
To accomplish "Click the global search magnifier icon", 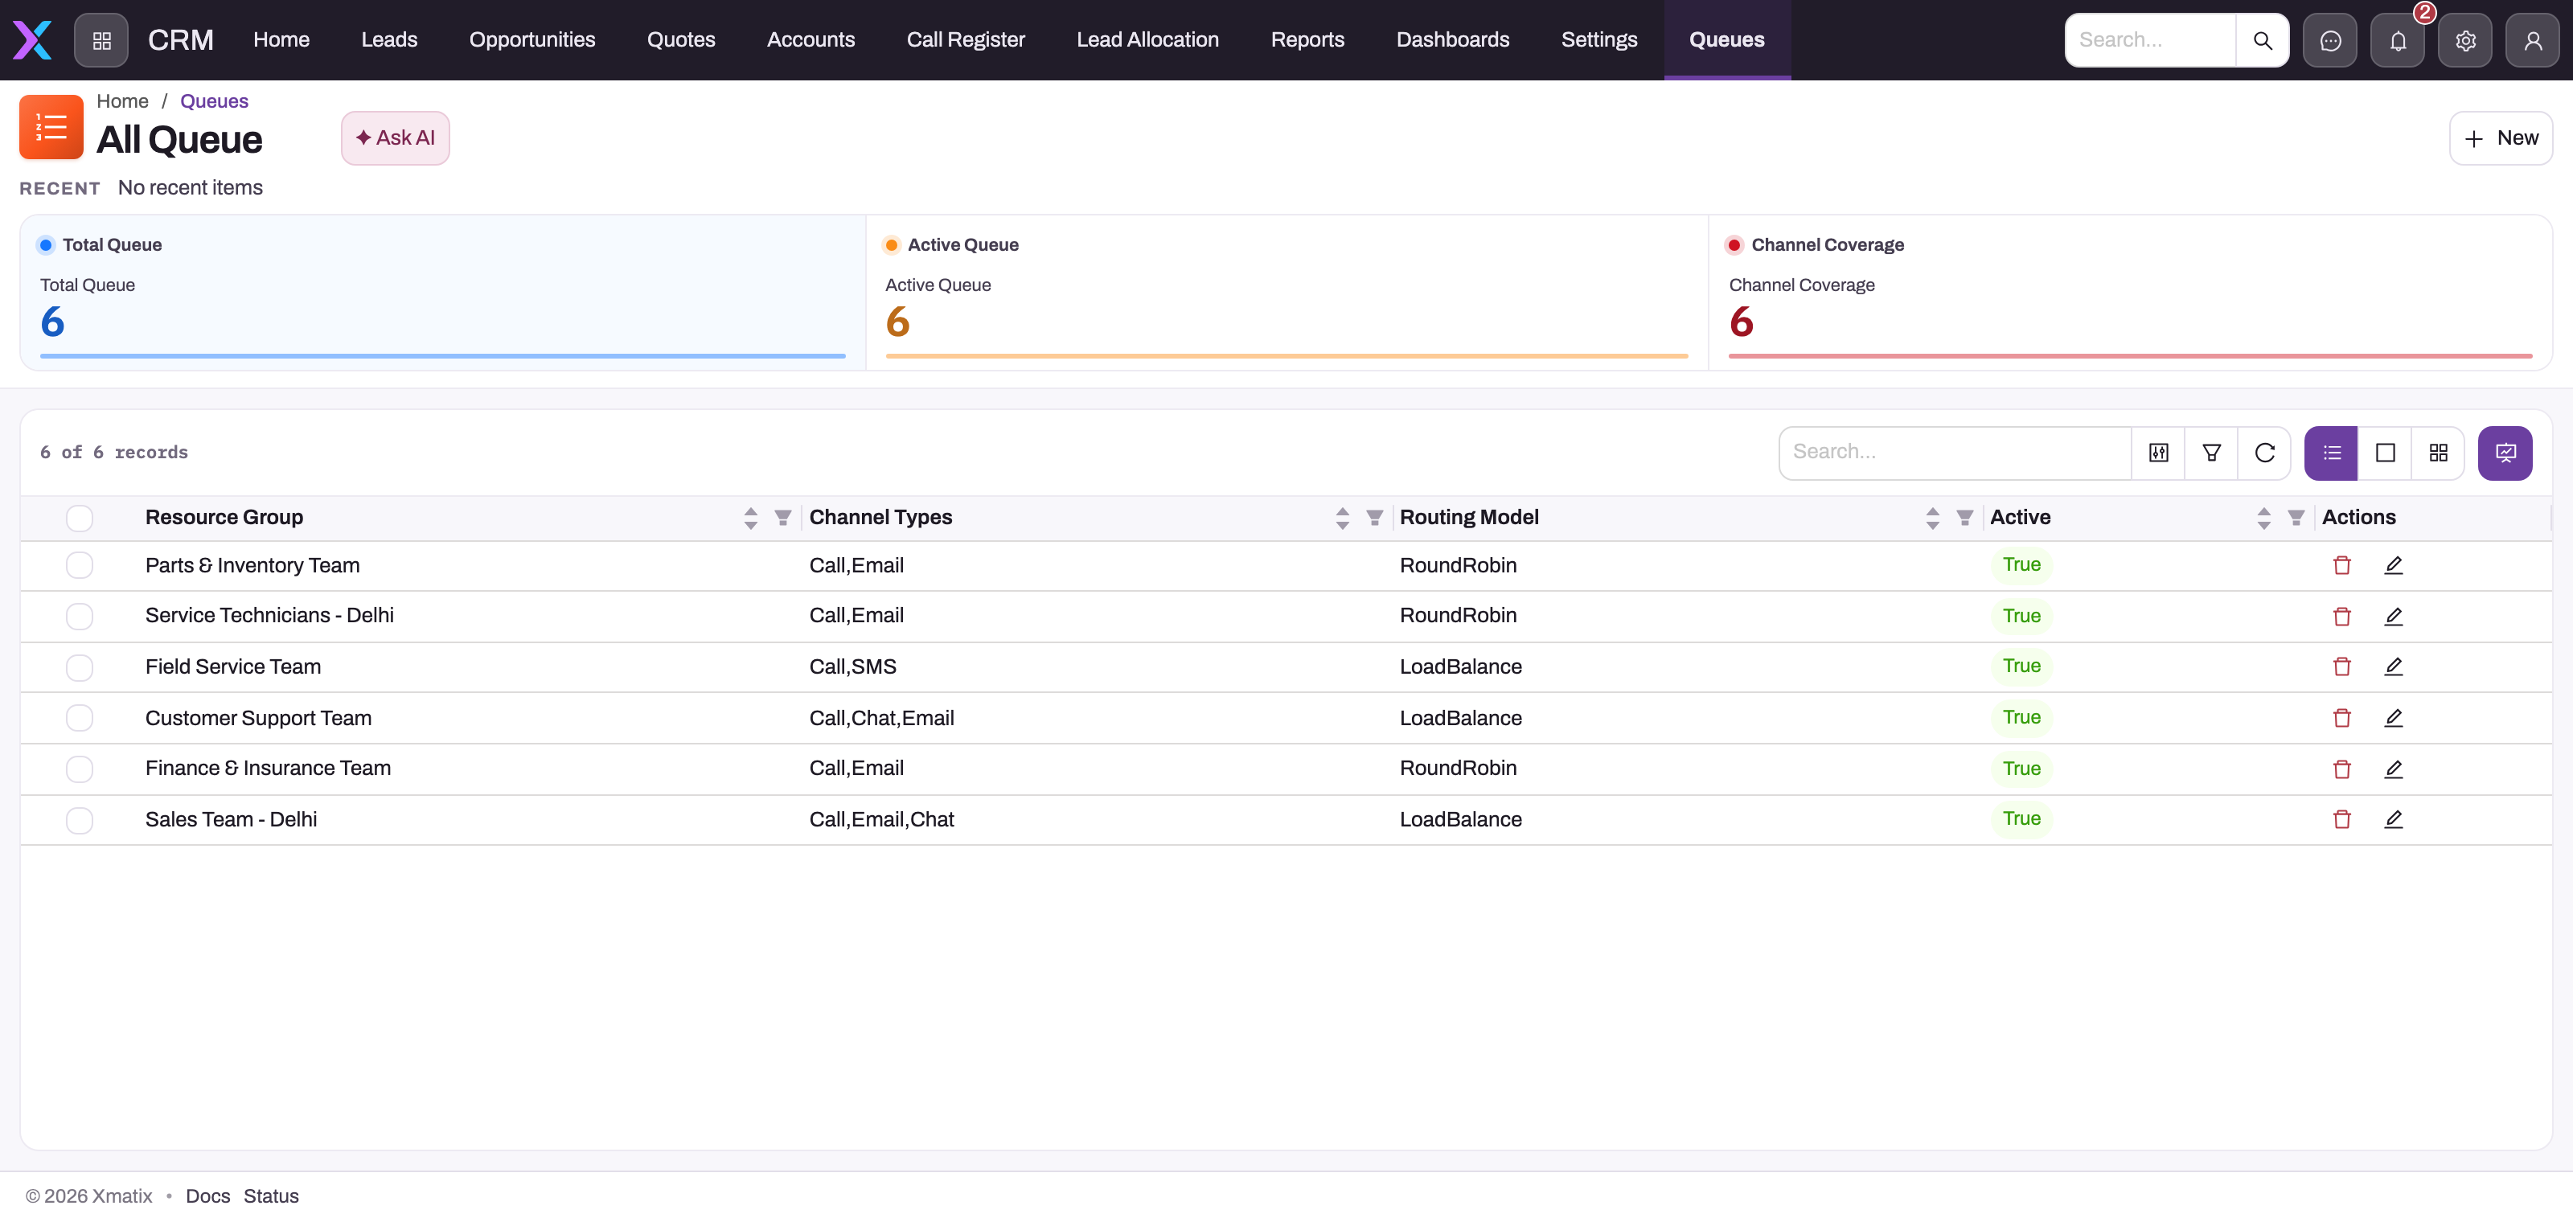I will [x=2263, y=40].
